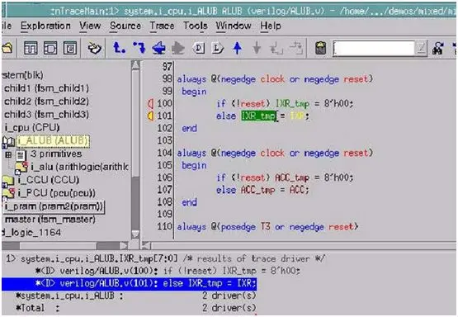Viewport: 458px width, 317px height.
Task: Open the Exploration menu
Action: pos(45,26)
